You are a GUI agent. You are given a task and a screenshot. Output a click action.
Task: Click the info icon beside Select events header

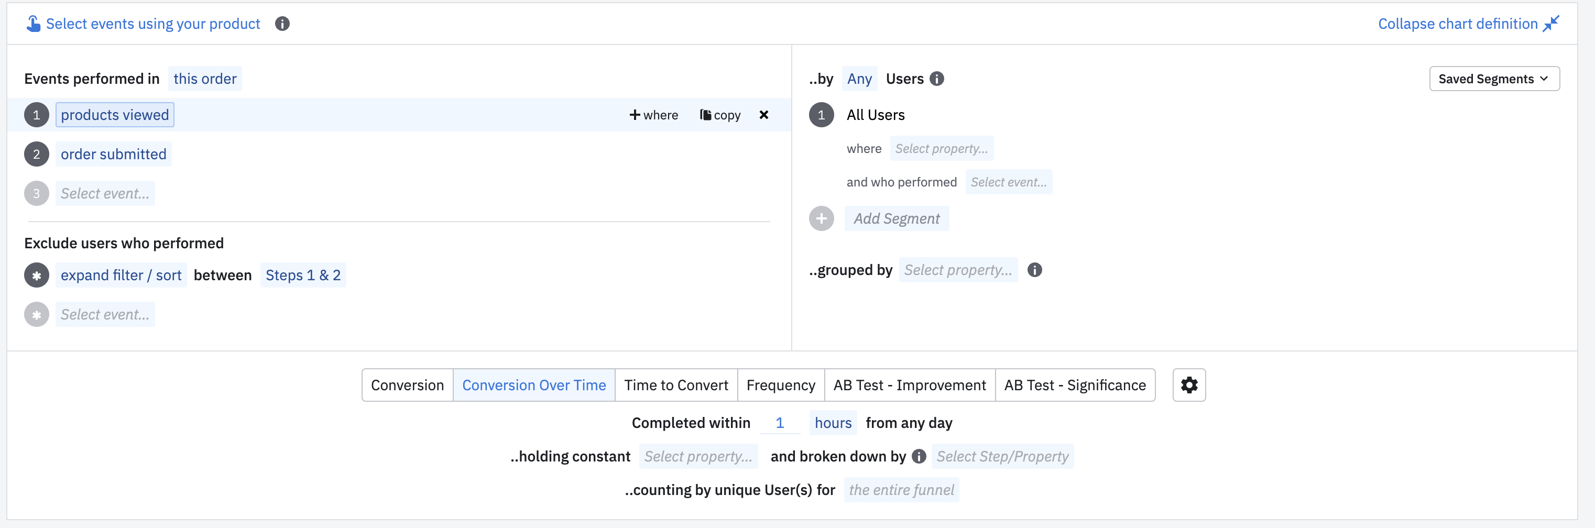282,24
